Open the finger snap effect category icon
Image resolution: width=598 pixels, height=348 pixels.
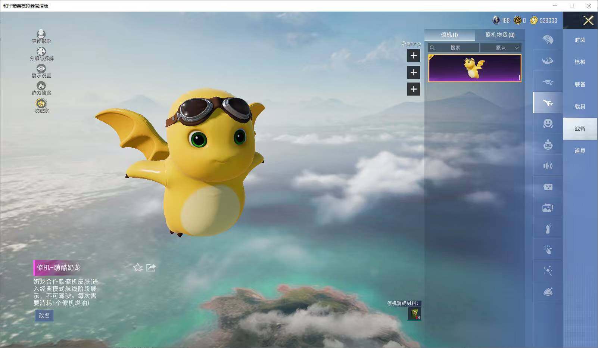(548, 249)
